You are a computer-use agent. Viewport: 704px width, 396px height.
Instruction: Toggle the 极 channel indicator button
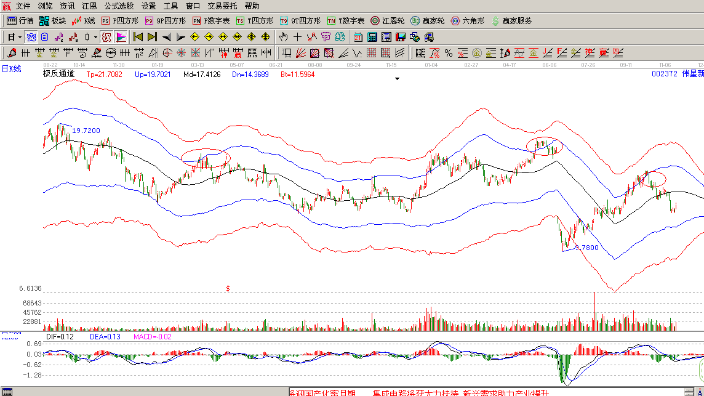[106, 37]
